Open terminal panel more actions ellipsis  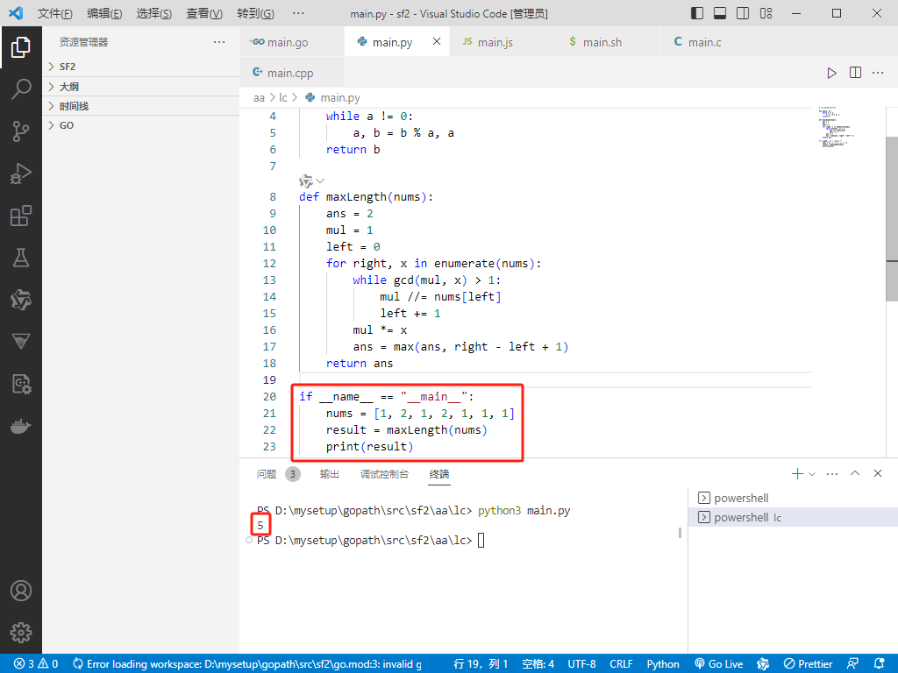click(x=832, y=473)
